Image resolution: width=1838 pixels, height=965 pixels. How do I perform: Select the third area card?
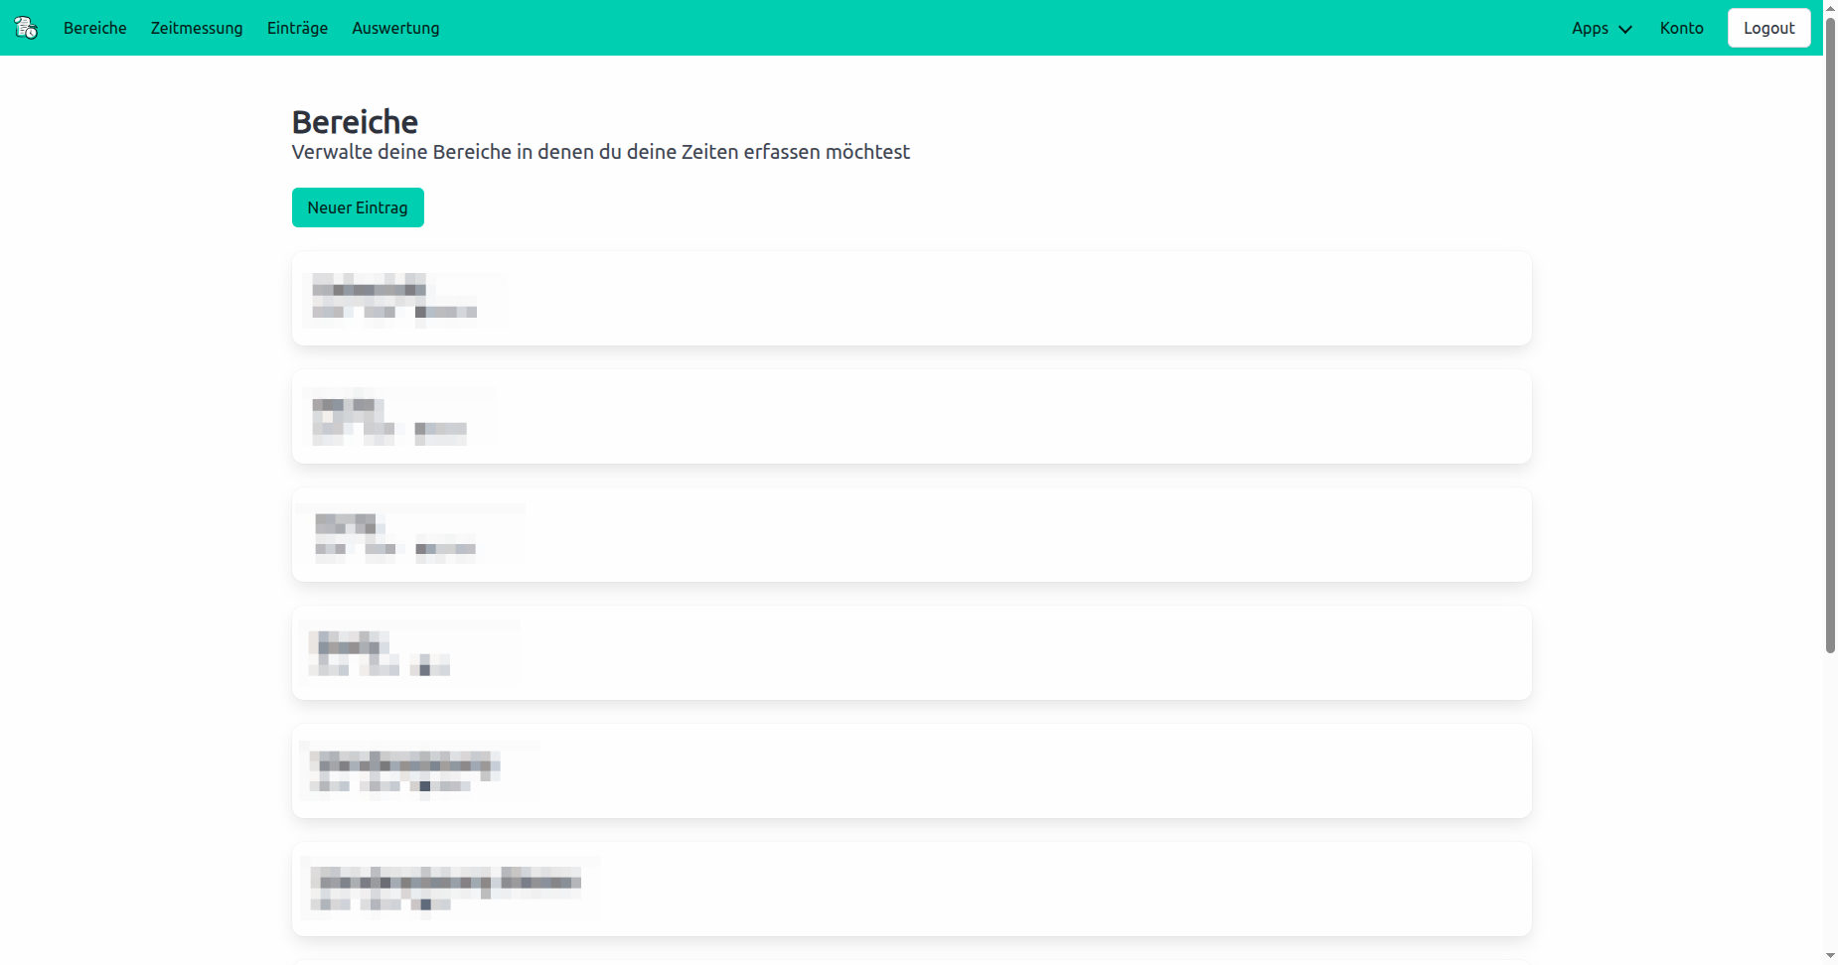[911, 534]
